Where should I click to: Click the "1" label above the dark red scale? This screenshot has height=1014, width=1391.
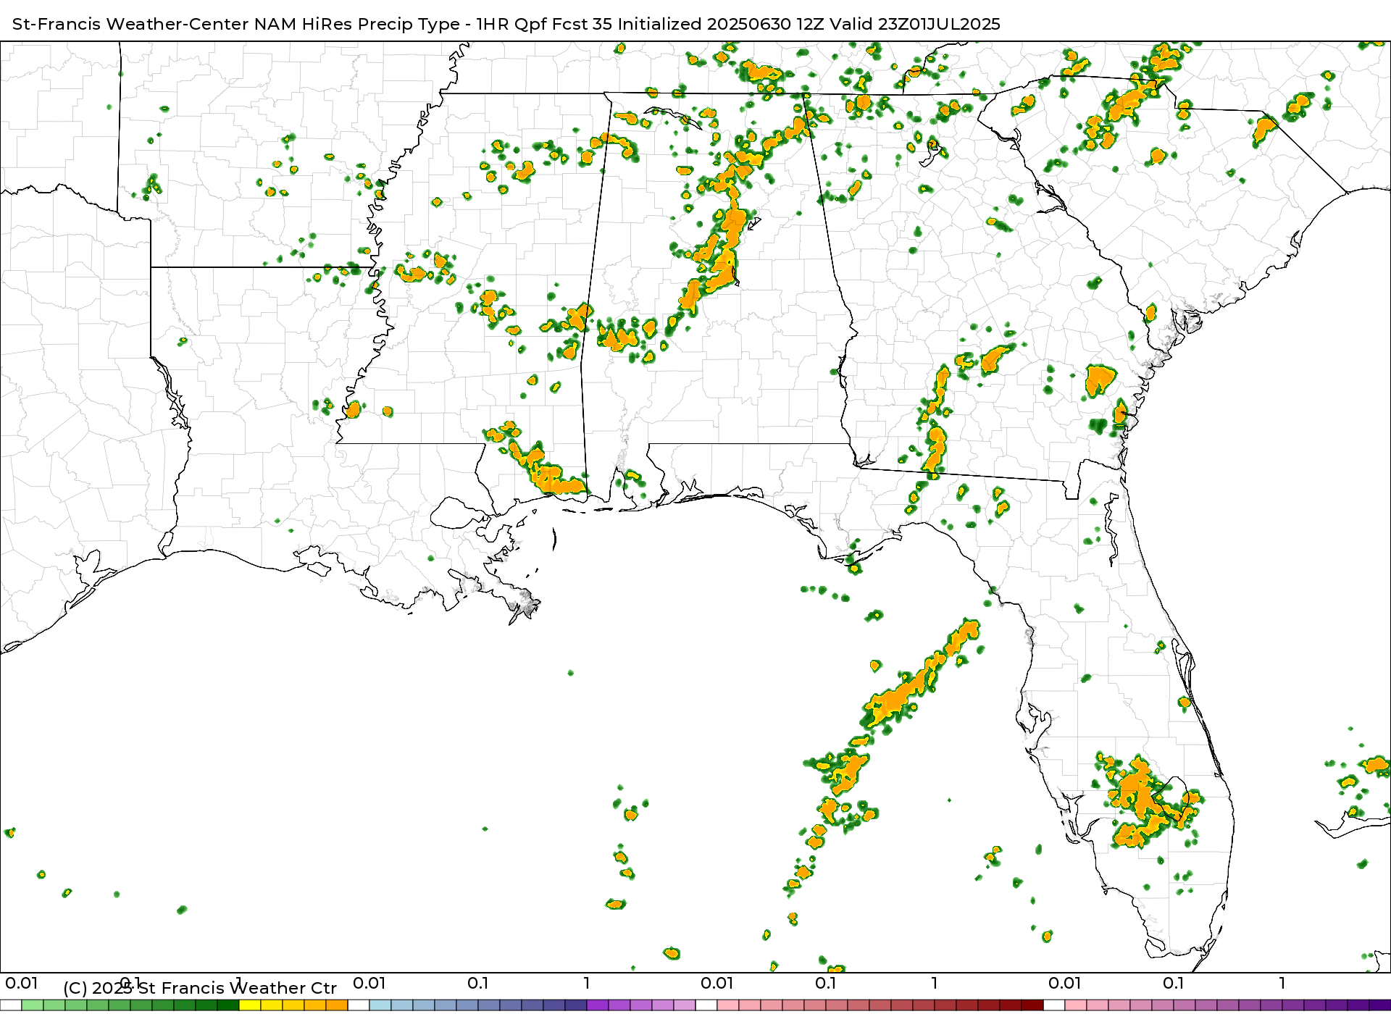[x=935, y=984]
